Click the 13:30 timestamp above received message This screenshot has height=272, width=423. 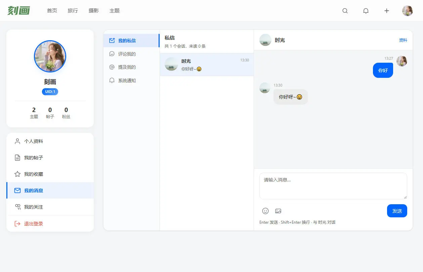click(x=278, y=85)
